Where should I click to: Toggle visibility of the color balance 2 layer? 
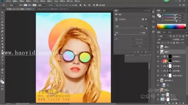click(x=158, y=71)
